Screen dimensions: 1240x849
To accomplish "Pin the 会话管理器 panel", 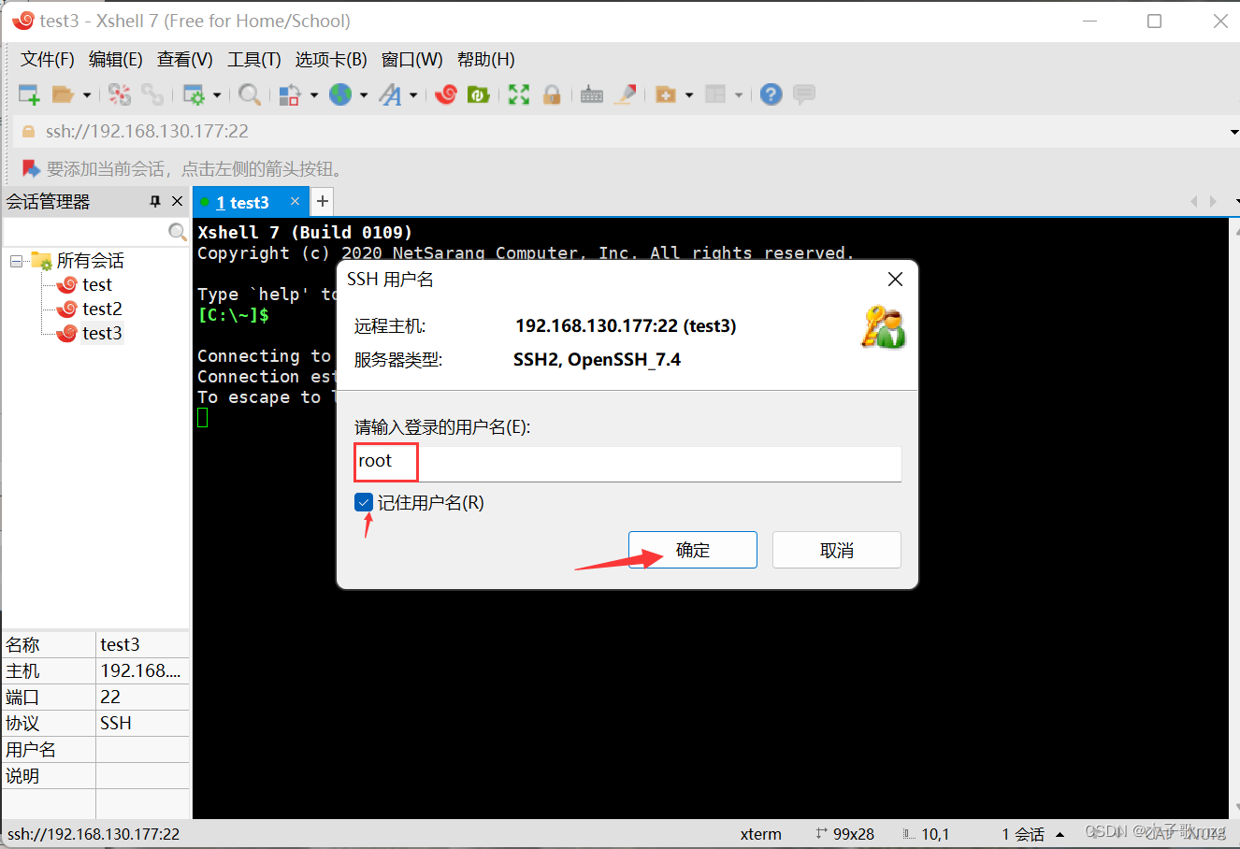I will (155, 201).
